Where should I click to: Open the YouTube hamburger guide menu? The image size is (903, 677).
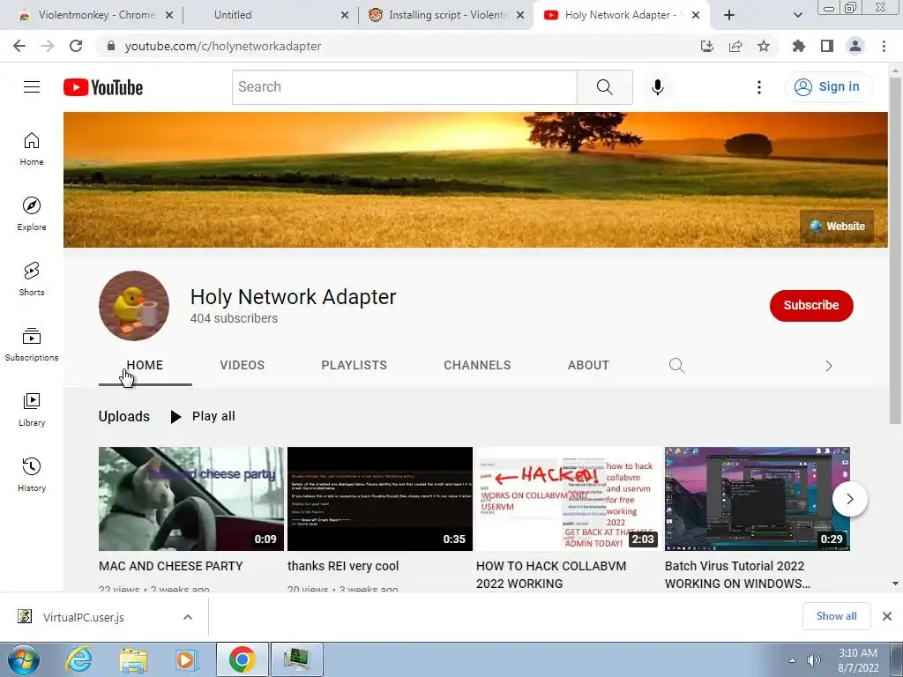click(x=32, y=87)
